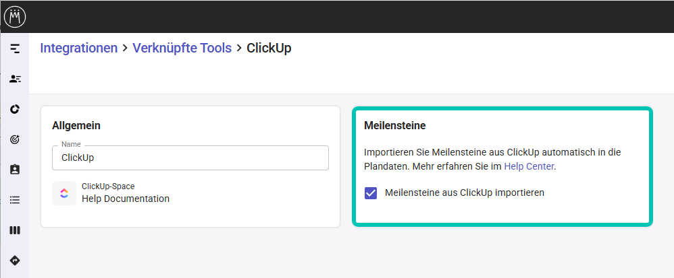Click the Meilensteine section heading
Image resolution: width=674 pixels, height=278 pixels.
pos(394,125)
